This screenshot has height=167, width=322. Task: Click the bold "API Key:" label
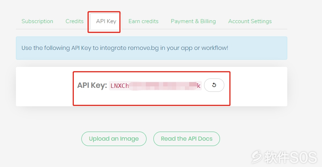(x=92, y=85)
